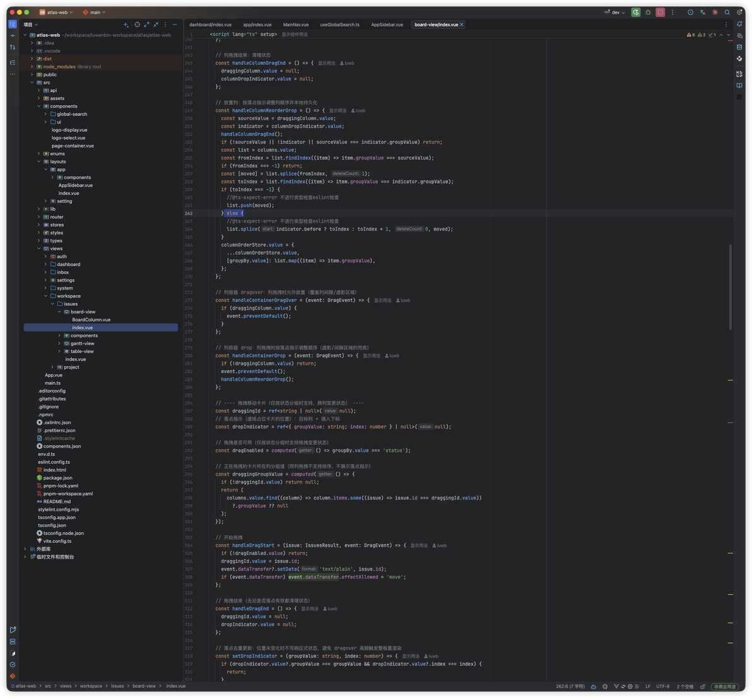Click the expand all icon in project panel
The height and width of the screenshot is (698, 752).
coord(147,25)
